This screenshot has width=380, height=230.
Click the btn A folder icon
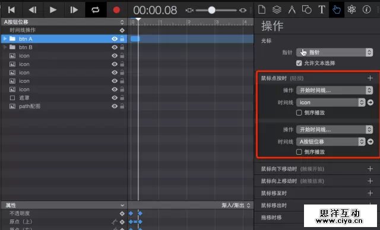pyautogui.click(x=12, y=39)
